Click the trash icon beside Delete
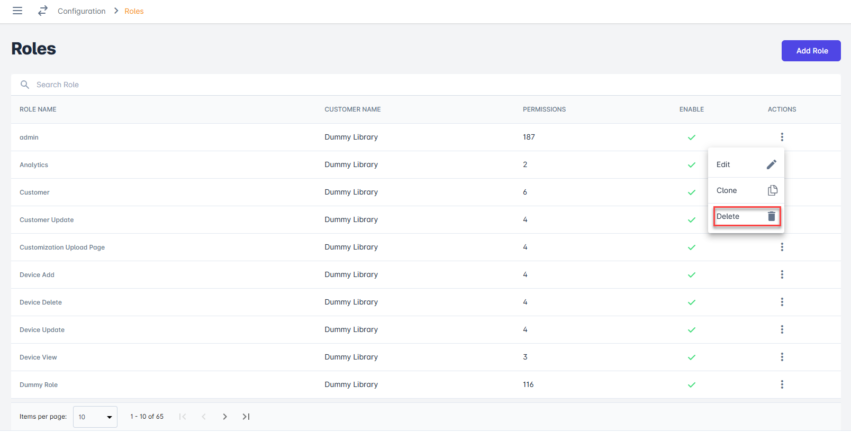Image resolution: width=851 pixels, height=433 pixels. [772, 216]
